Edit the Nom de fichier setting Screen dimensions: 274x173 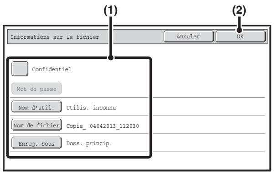(36, 125)
